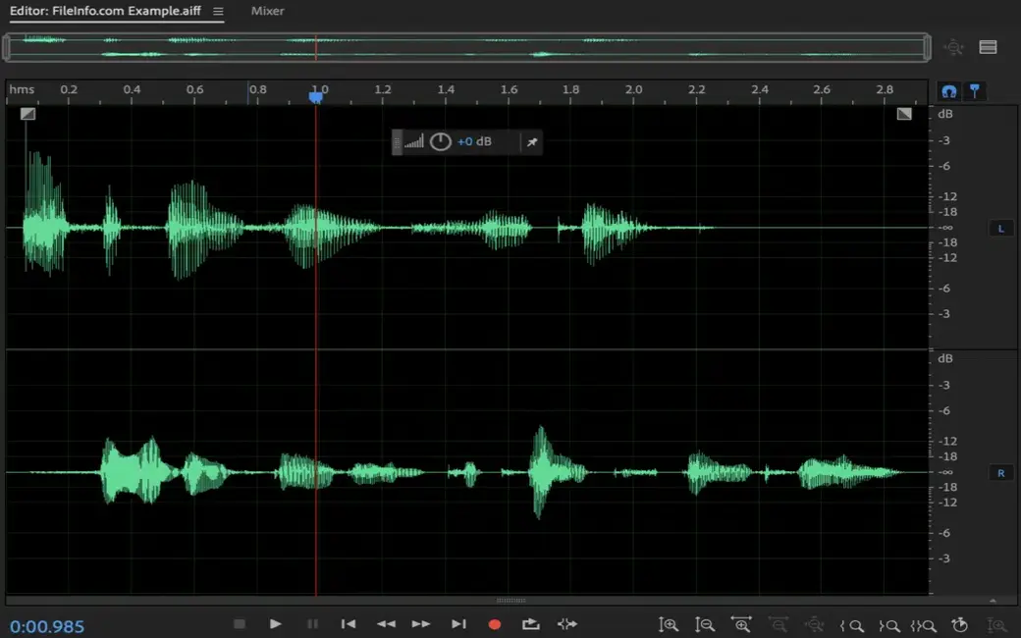Click the hms time format label
Image resolution: width=1021 pixels, height=638 pixels.
pyautogui.click(x=22, y=89)
